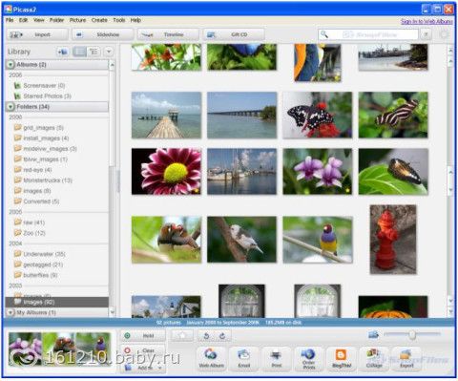
Task: Open the Web Album upload button
Action: coord(212,359)
